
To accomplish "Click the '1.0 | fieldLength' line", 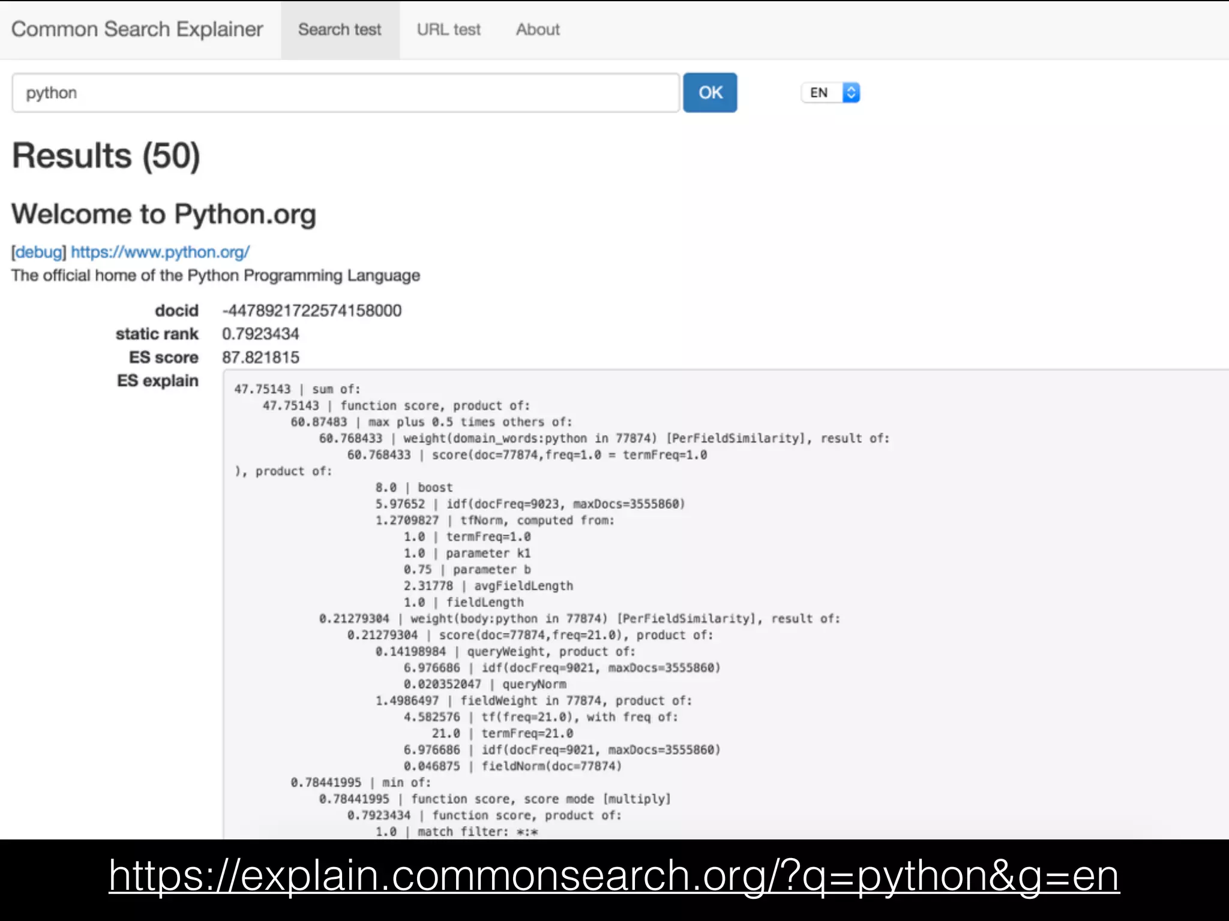I will (x=463, y=602).
